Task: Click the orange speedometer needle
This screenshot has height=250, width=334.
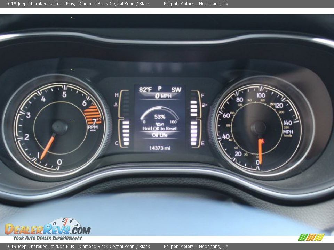Action: [260, 151]
